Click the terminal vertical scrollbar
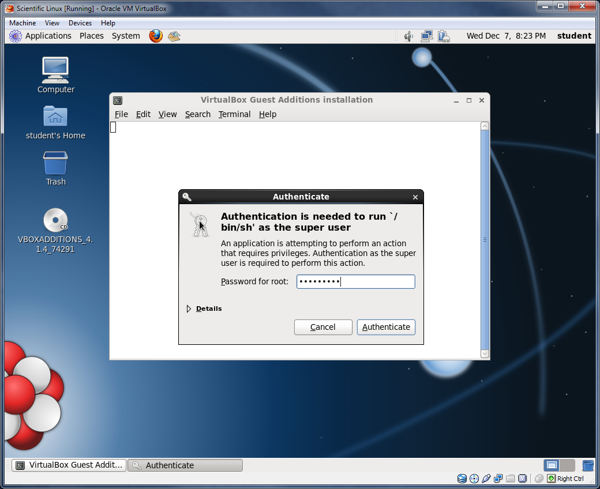Viewport: 600px width, 489px height. click(485, 240)
